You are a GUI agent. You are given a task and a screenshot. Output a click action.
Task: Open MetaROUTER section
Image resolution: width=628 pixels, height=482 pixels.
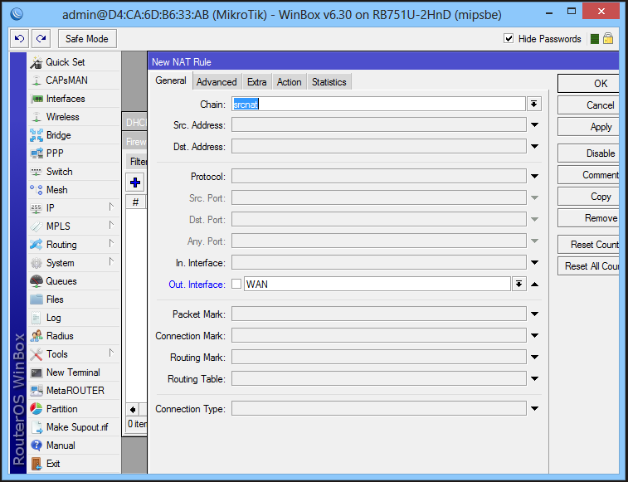coord(74,391)
